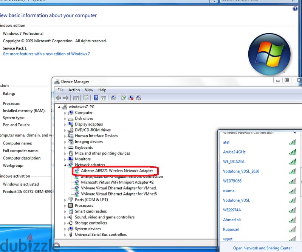
Task: Expand the Imaging devices arrow
Action: [65, 142]
